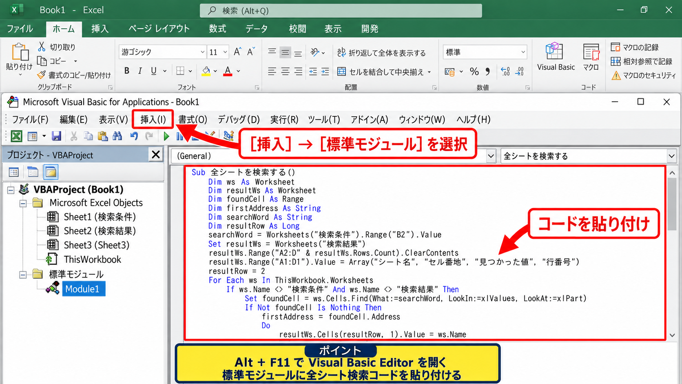Click the fill color bucket swatch
This screenshot has width=682, height=384.
pyautogui.click(x=206, y=71)
